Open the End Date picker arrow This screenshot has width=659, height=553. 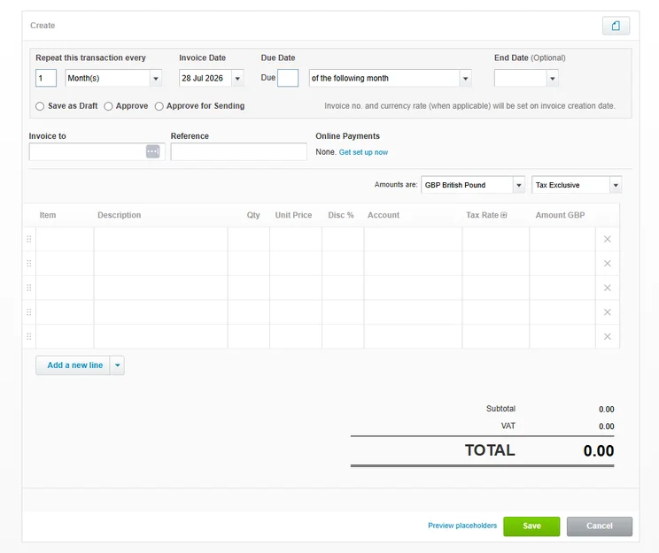coord(552,78)
